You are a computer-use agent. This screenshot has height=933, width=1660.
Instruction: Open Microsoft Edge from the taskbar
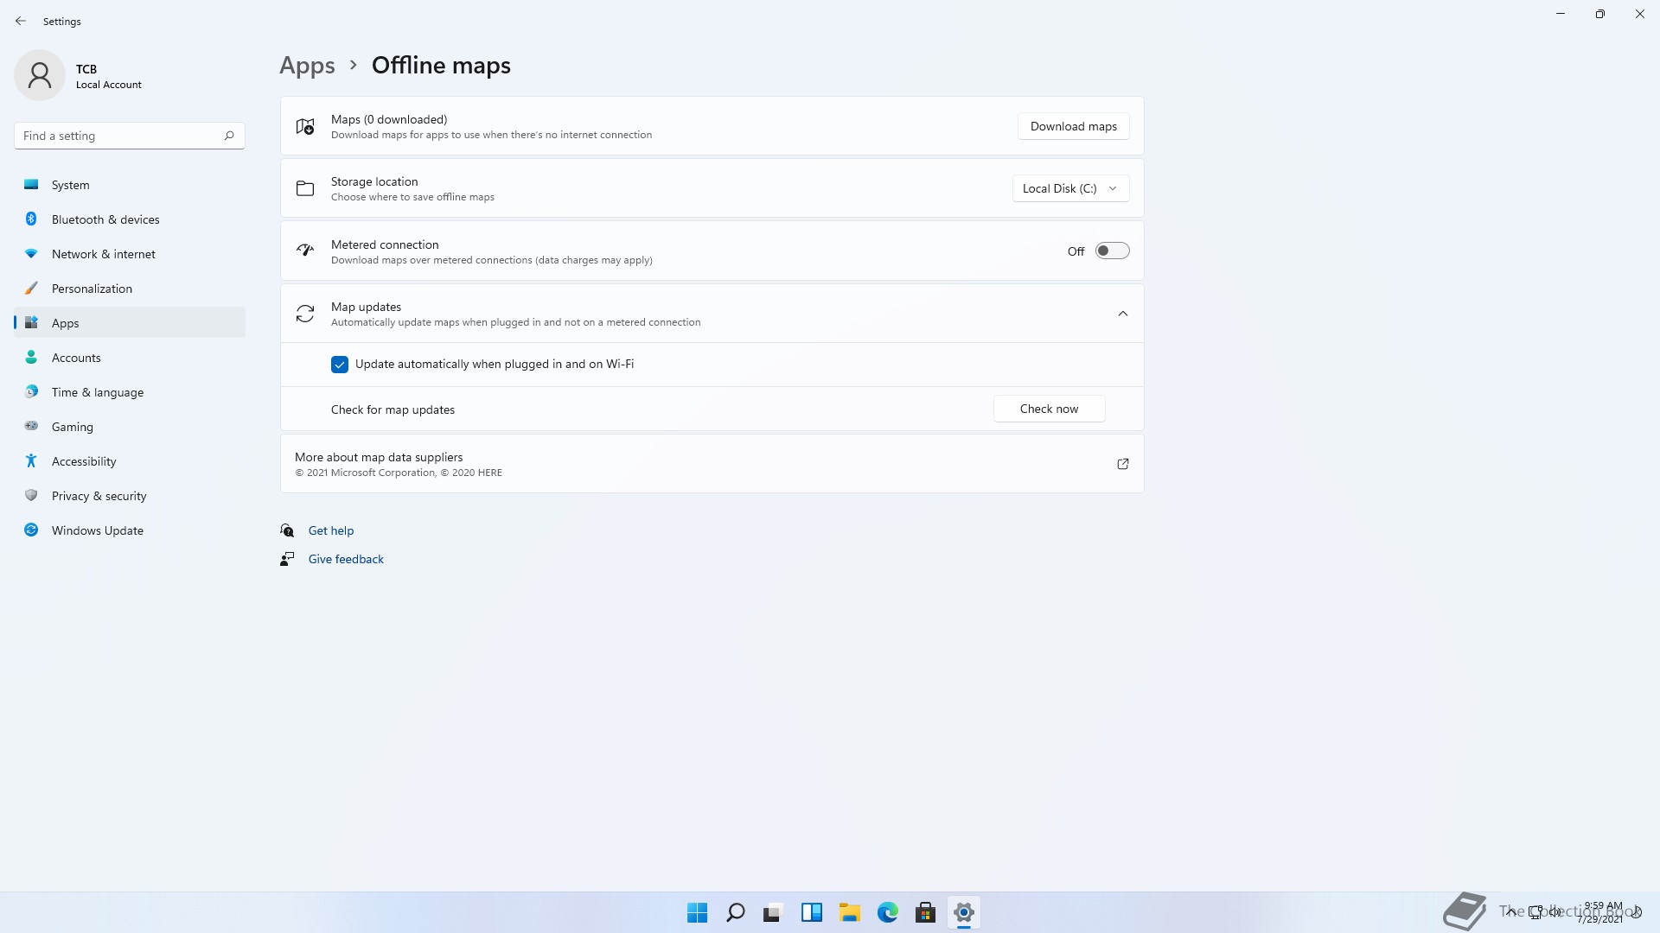tap(887, 912)
